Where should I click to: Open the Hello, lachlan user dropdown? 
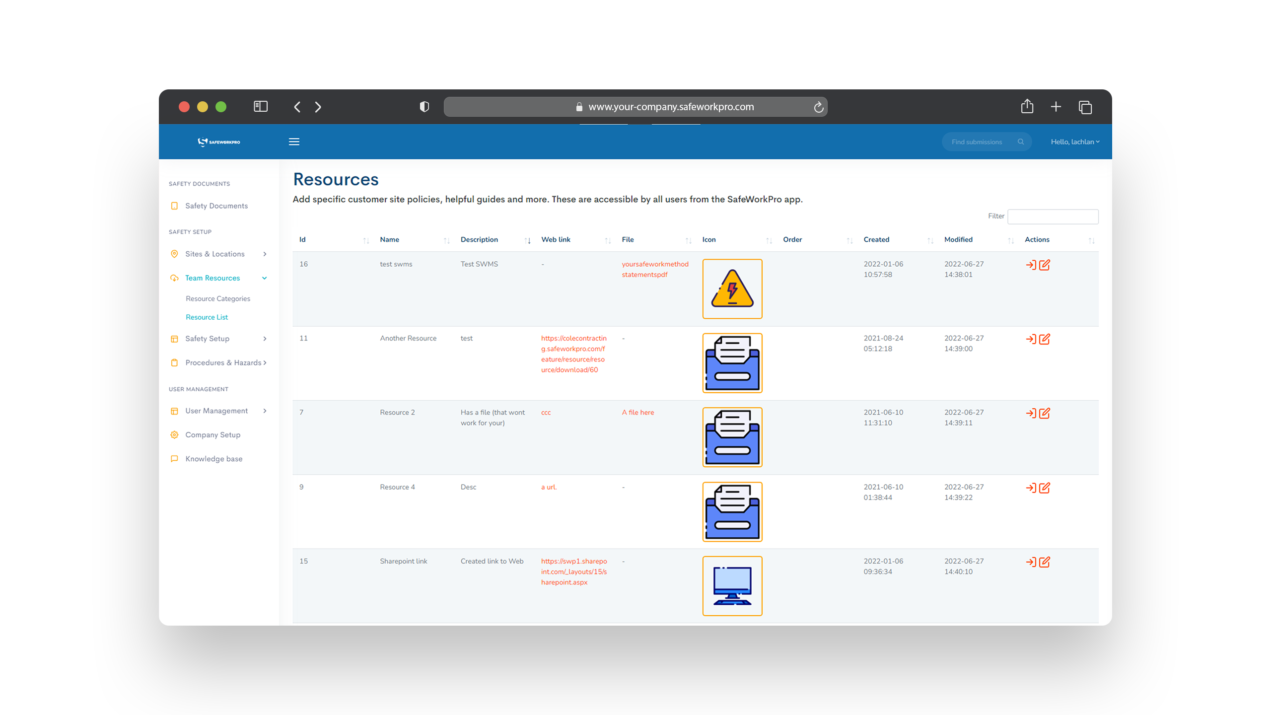1075,142
